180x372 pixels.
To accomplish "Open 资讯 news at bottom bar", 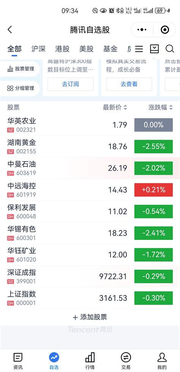I will tap(18, 361).
